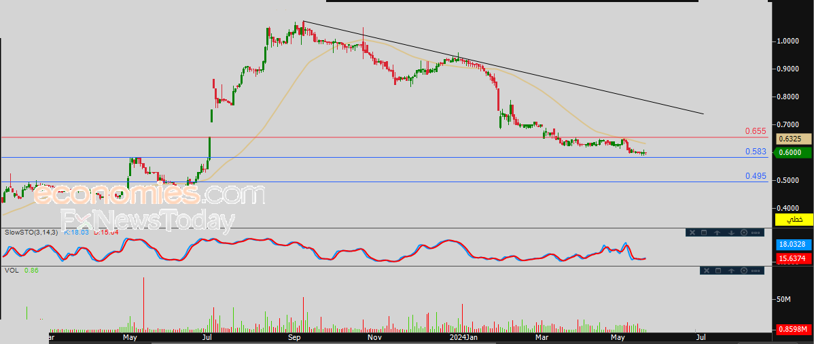Click the 0.655 red resistance line label

[x=756, y=131]
